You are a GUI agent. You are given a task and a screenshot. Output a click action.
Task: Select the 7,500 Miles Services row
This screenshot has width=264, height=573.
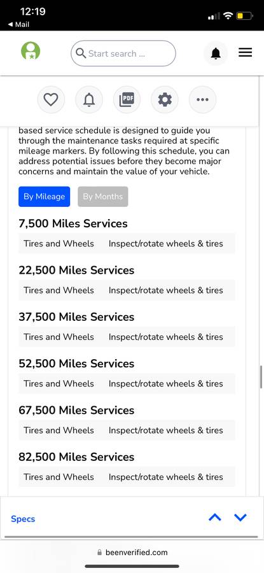point(127,243)
